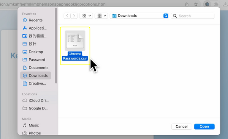
Task: Click the Applications icon in sidebar
Action: click(x=25, y=28)
